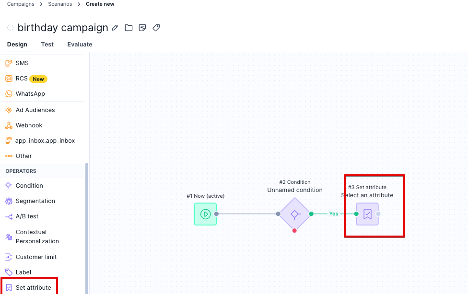468x294 pixels.
Task: Click the Webhook label text
Action: (x=29, y=125)
